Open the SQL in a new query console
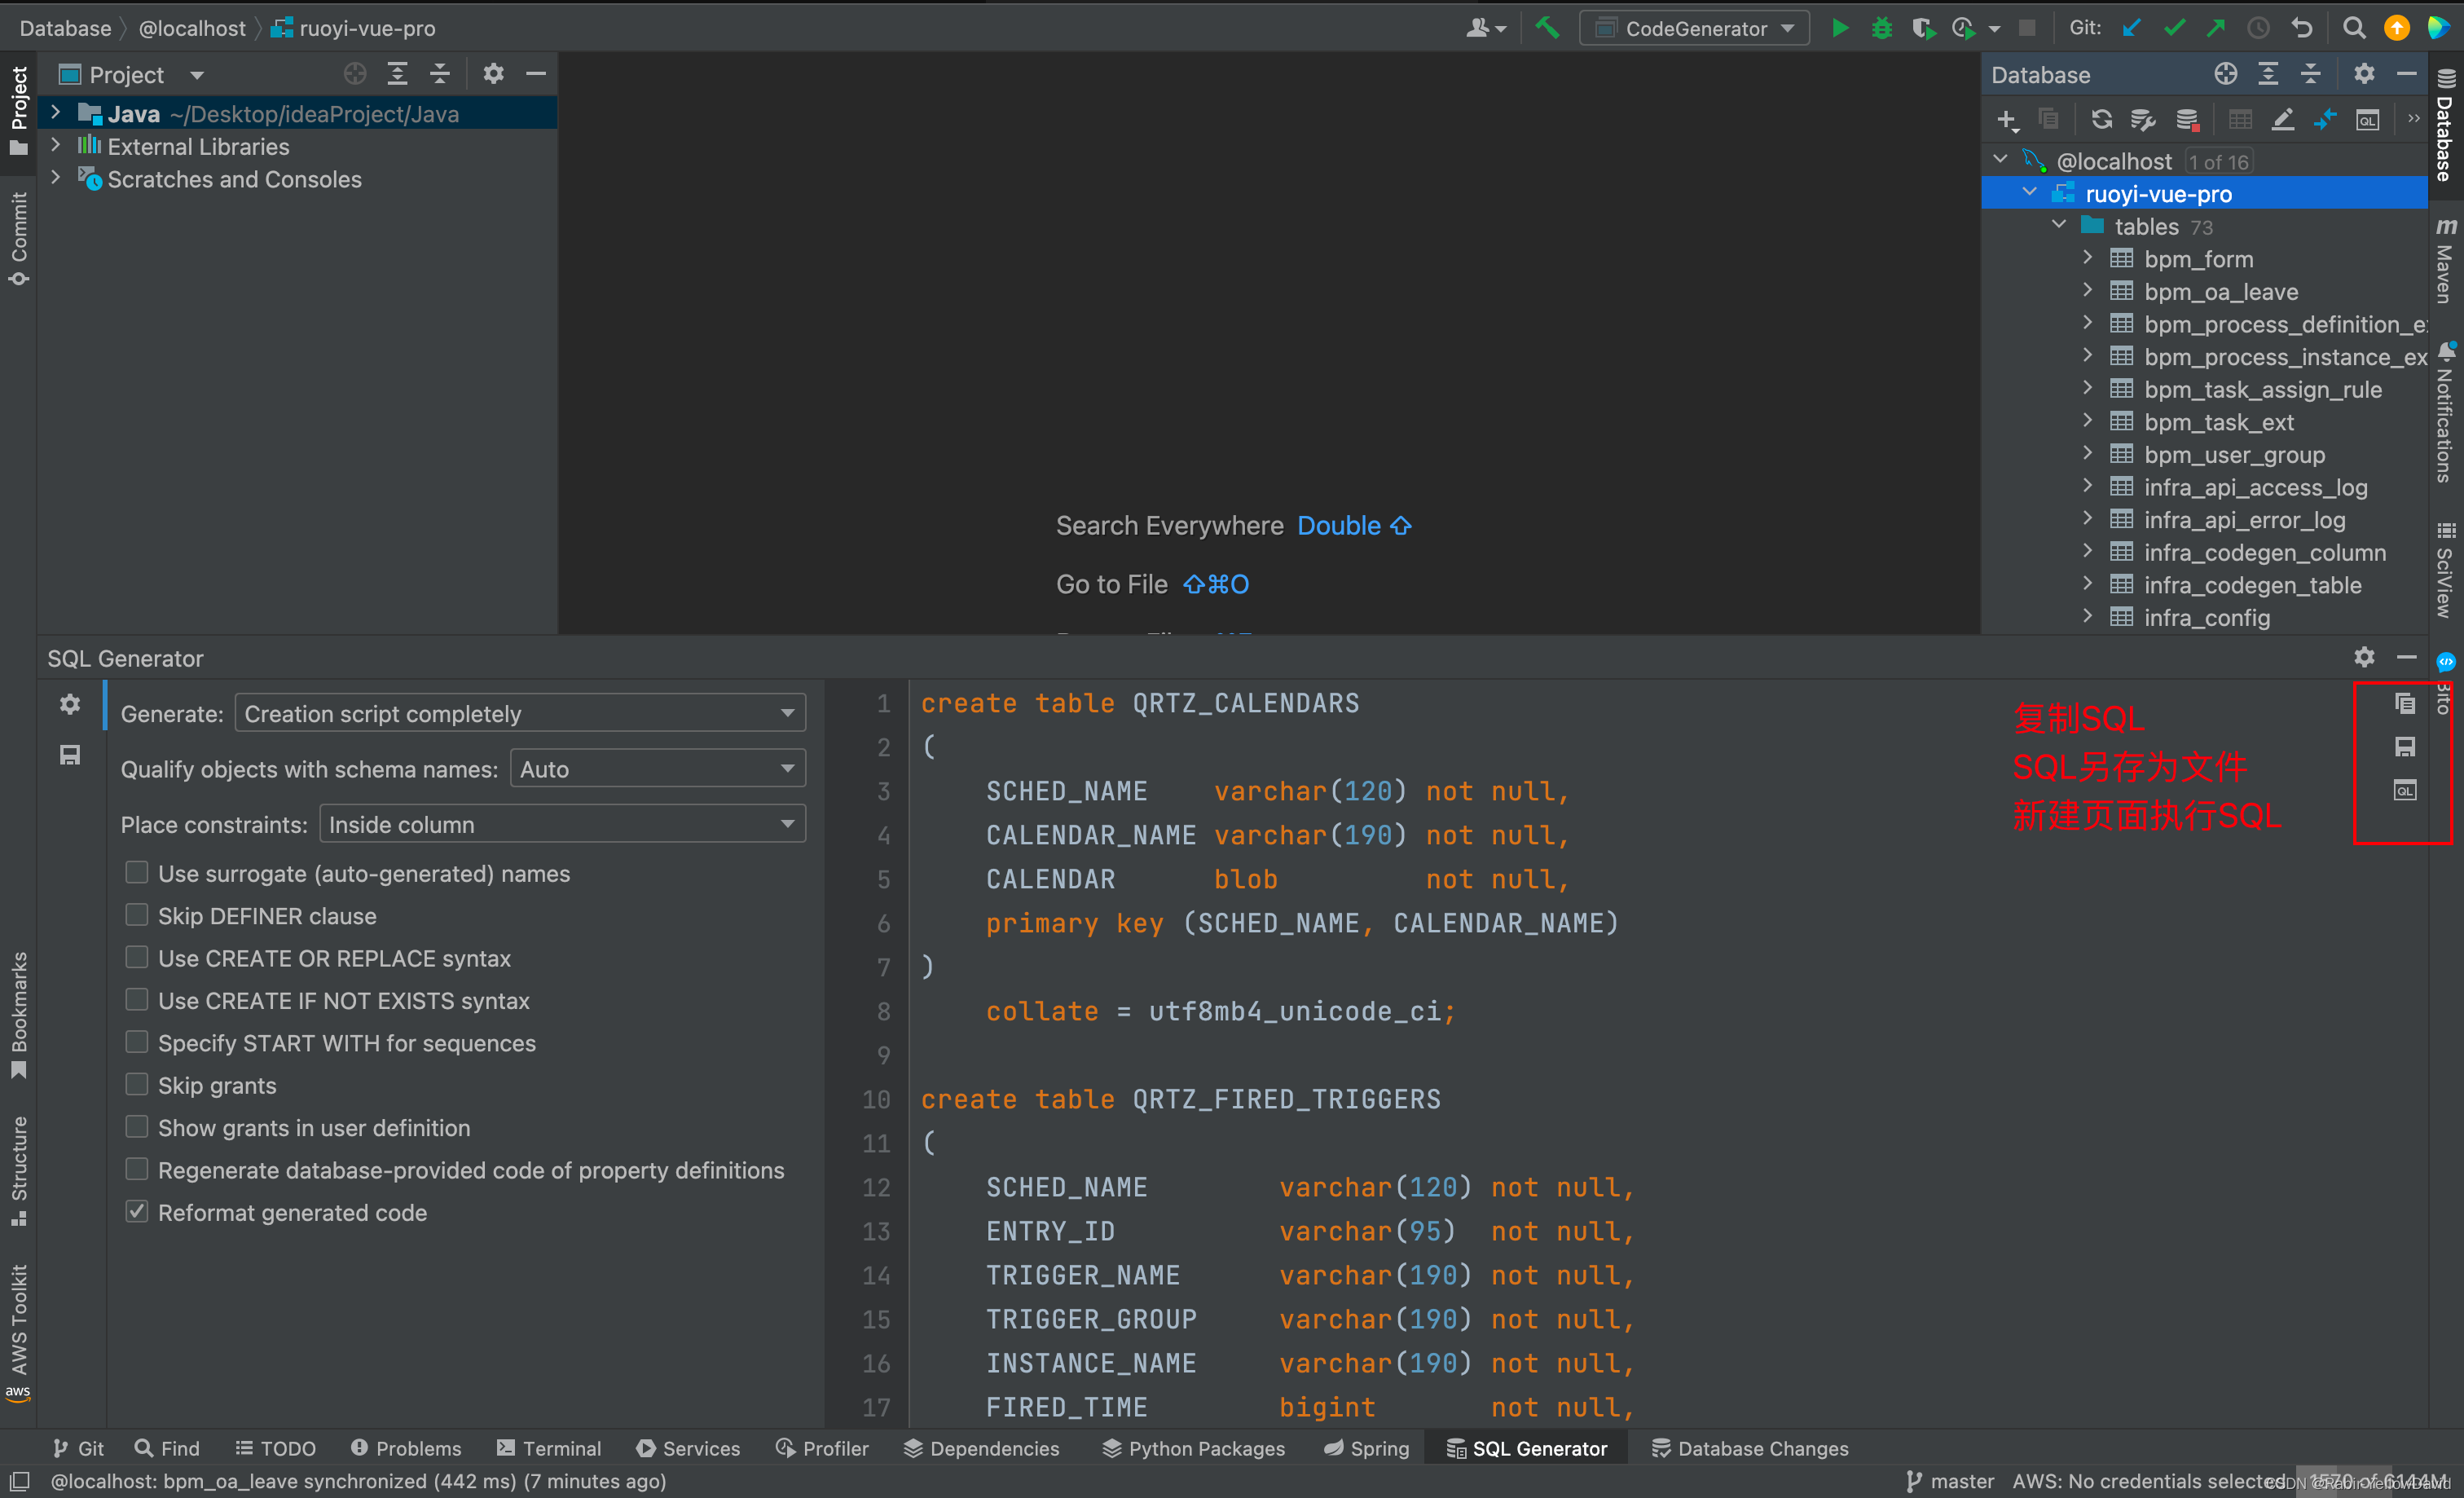Image resolution: width=2464 pixels, height=1498 pixels. tap(2404, 791)
